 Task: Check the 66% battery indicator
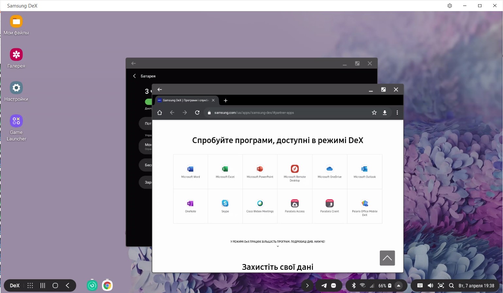(385, 285)
